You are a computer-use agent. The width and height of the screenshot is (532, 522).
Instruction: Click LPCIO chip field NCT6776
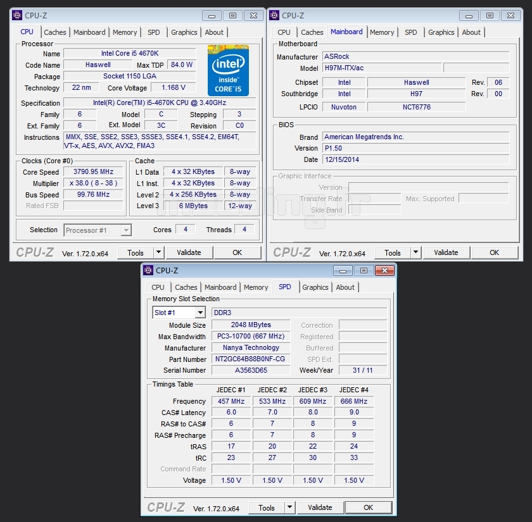pos(417,107)
